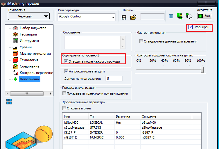Click the NUMERIC type cell
Viewport: 219px width, 149px height.
[101, 137]
